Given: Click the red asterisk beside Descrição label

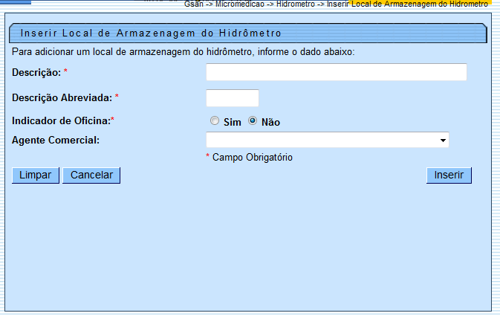Looking at the screenshot, I should 65,71.
